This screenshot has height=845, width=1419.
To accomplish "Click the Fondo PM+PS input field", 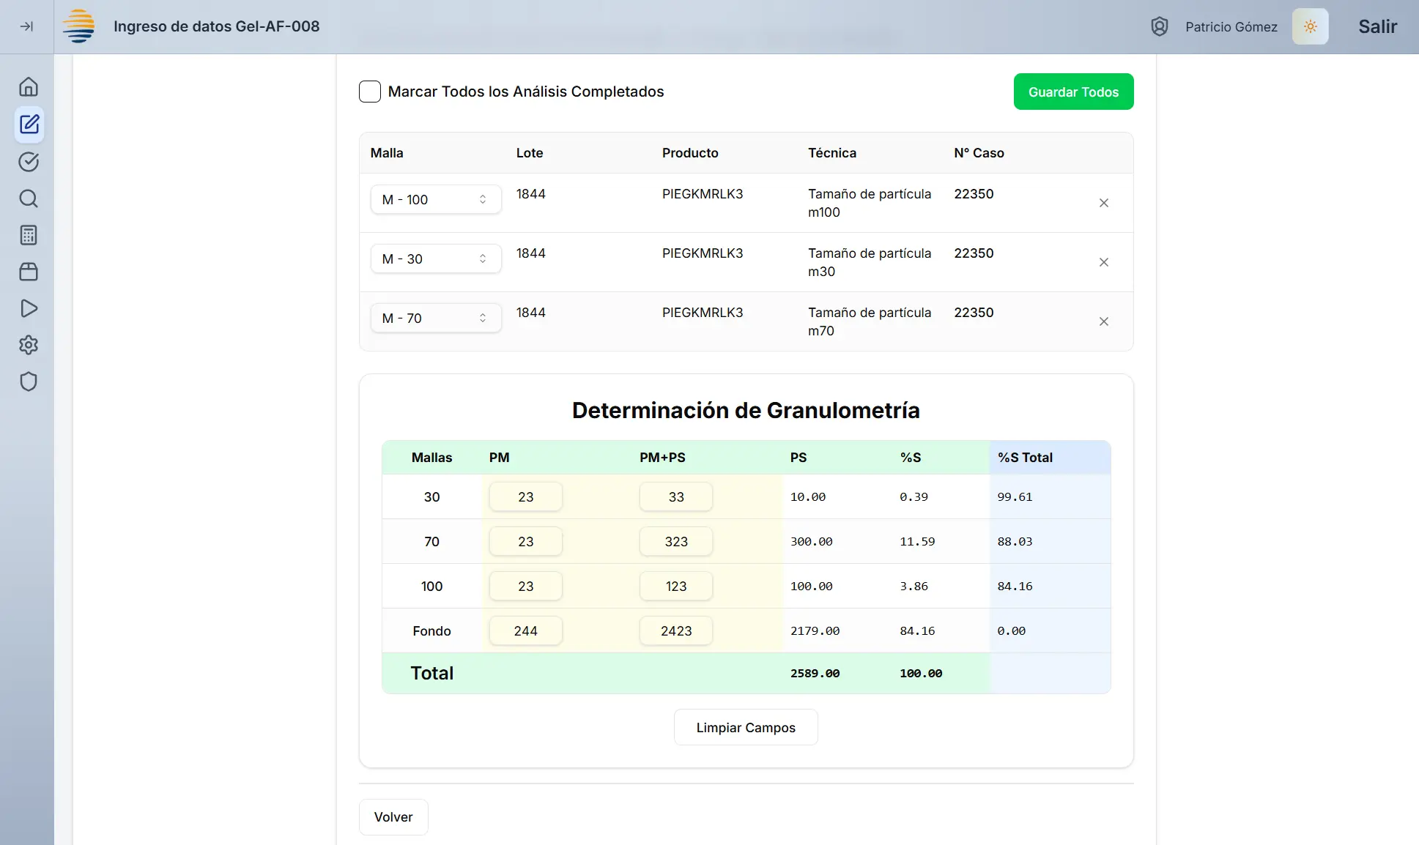I will click(675, 630).
